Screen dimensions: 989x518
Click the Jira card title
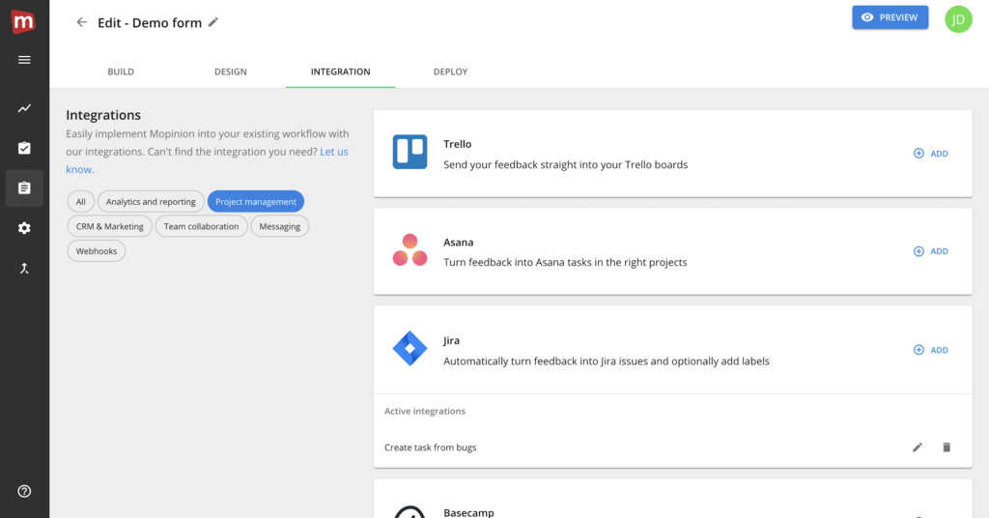pos(452,341)
